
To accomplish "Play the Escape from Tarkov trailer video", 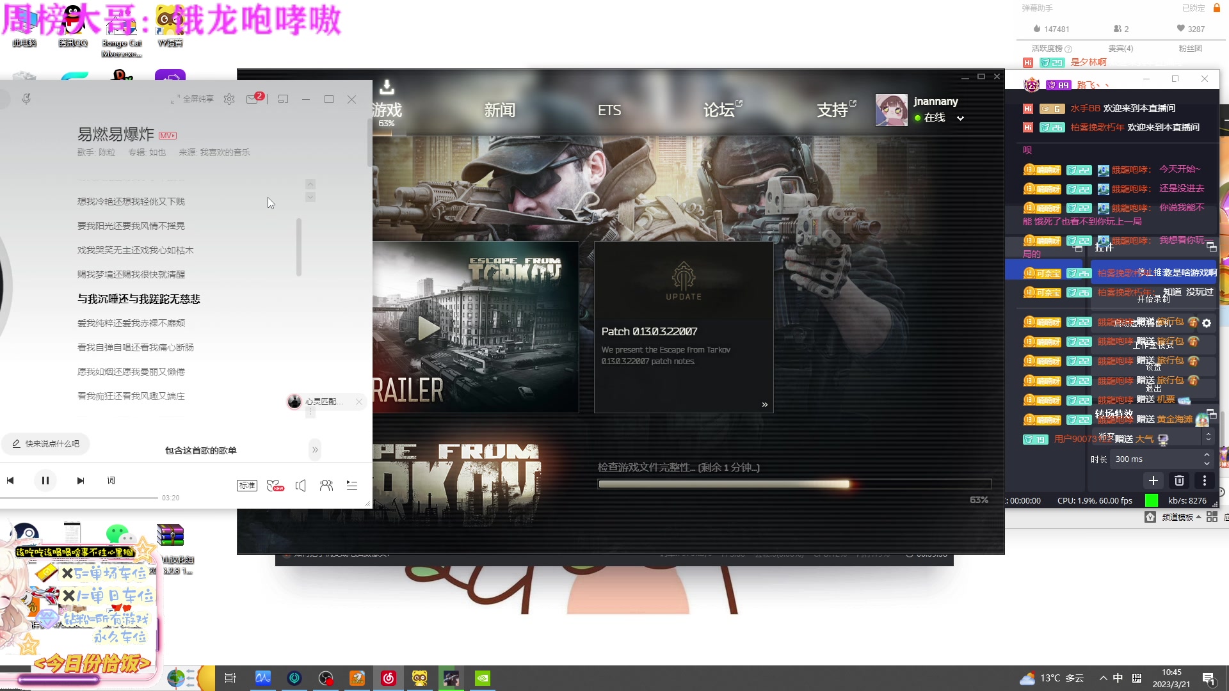I will tap(428, 328).
